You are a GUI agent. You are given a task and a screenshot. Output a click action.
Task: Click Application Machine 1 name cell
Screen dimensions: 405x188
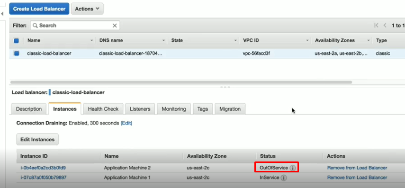tap(127, 178)
